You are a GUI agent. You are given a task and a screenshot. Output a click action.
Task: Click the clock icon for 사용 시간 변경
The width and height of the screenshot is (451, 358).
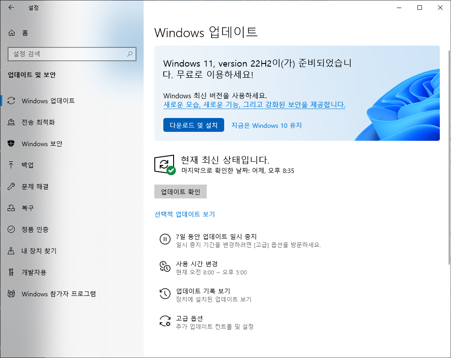click(x=165, y=266)
